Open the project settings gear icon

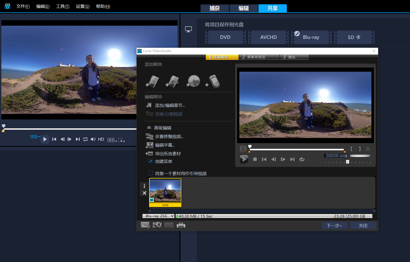click(157, 225)
